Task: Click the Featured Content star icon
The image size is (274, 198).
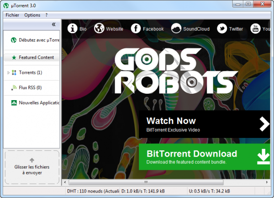Action: 14,57
